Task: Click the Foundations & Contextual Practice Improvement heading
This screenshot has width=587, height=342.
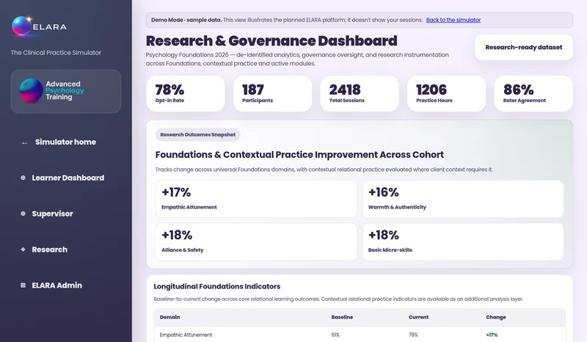Action: coord(299,155)
